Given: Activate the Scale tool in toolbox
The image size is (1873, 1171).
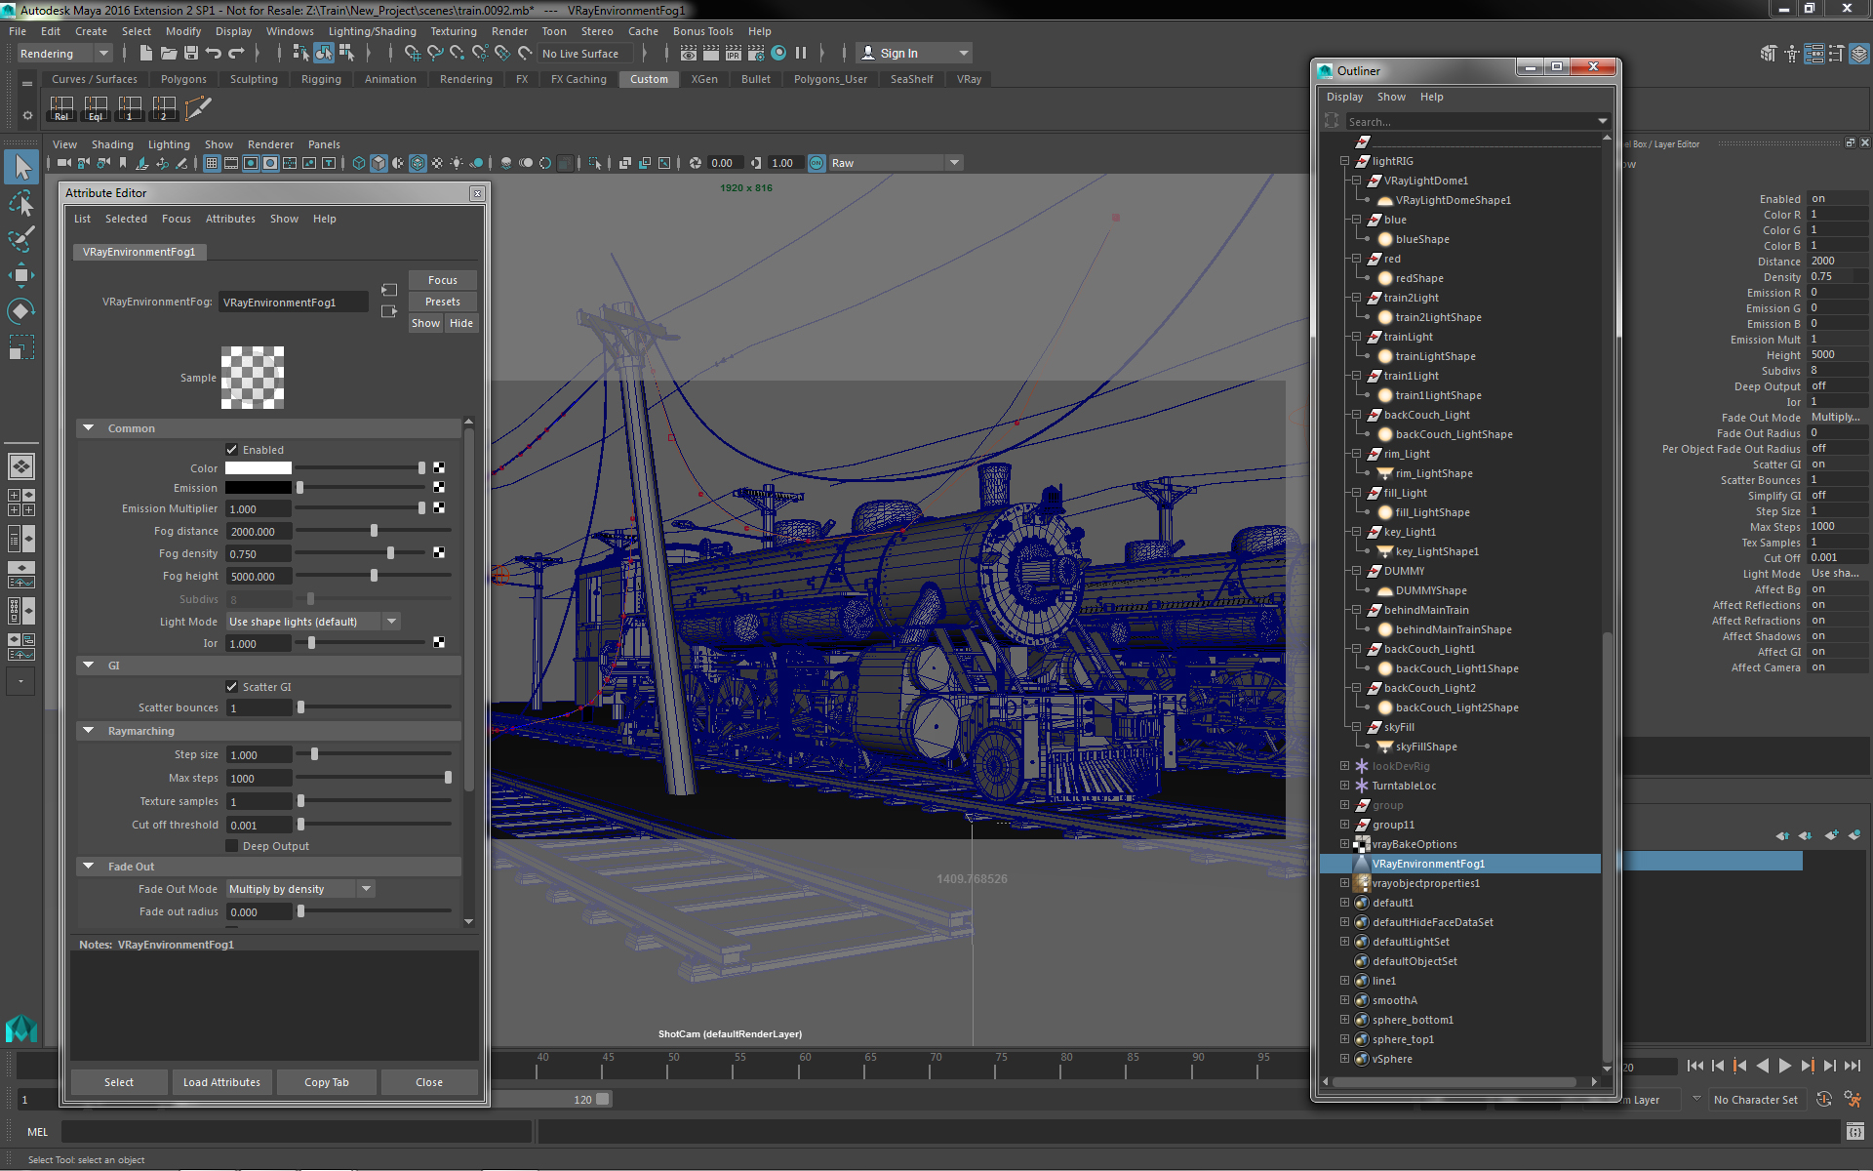Looking at the screenshot, I should [x=21, y=347].
